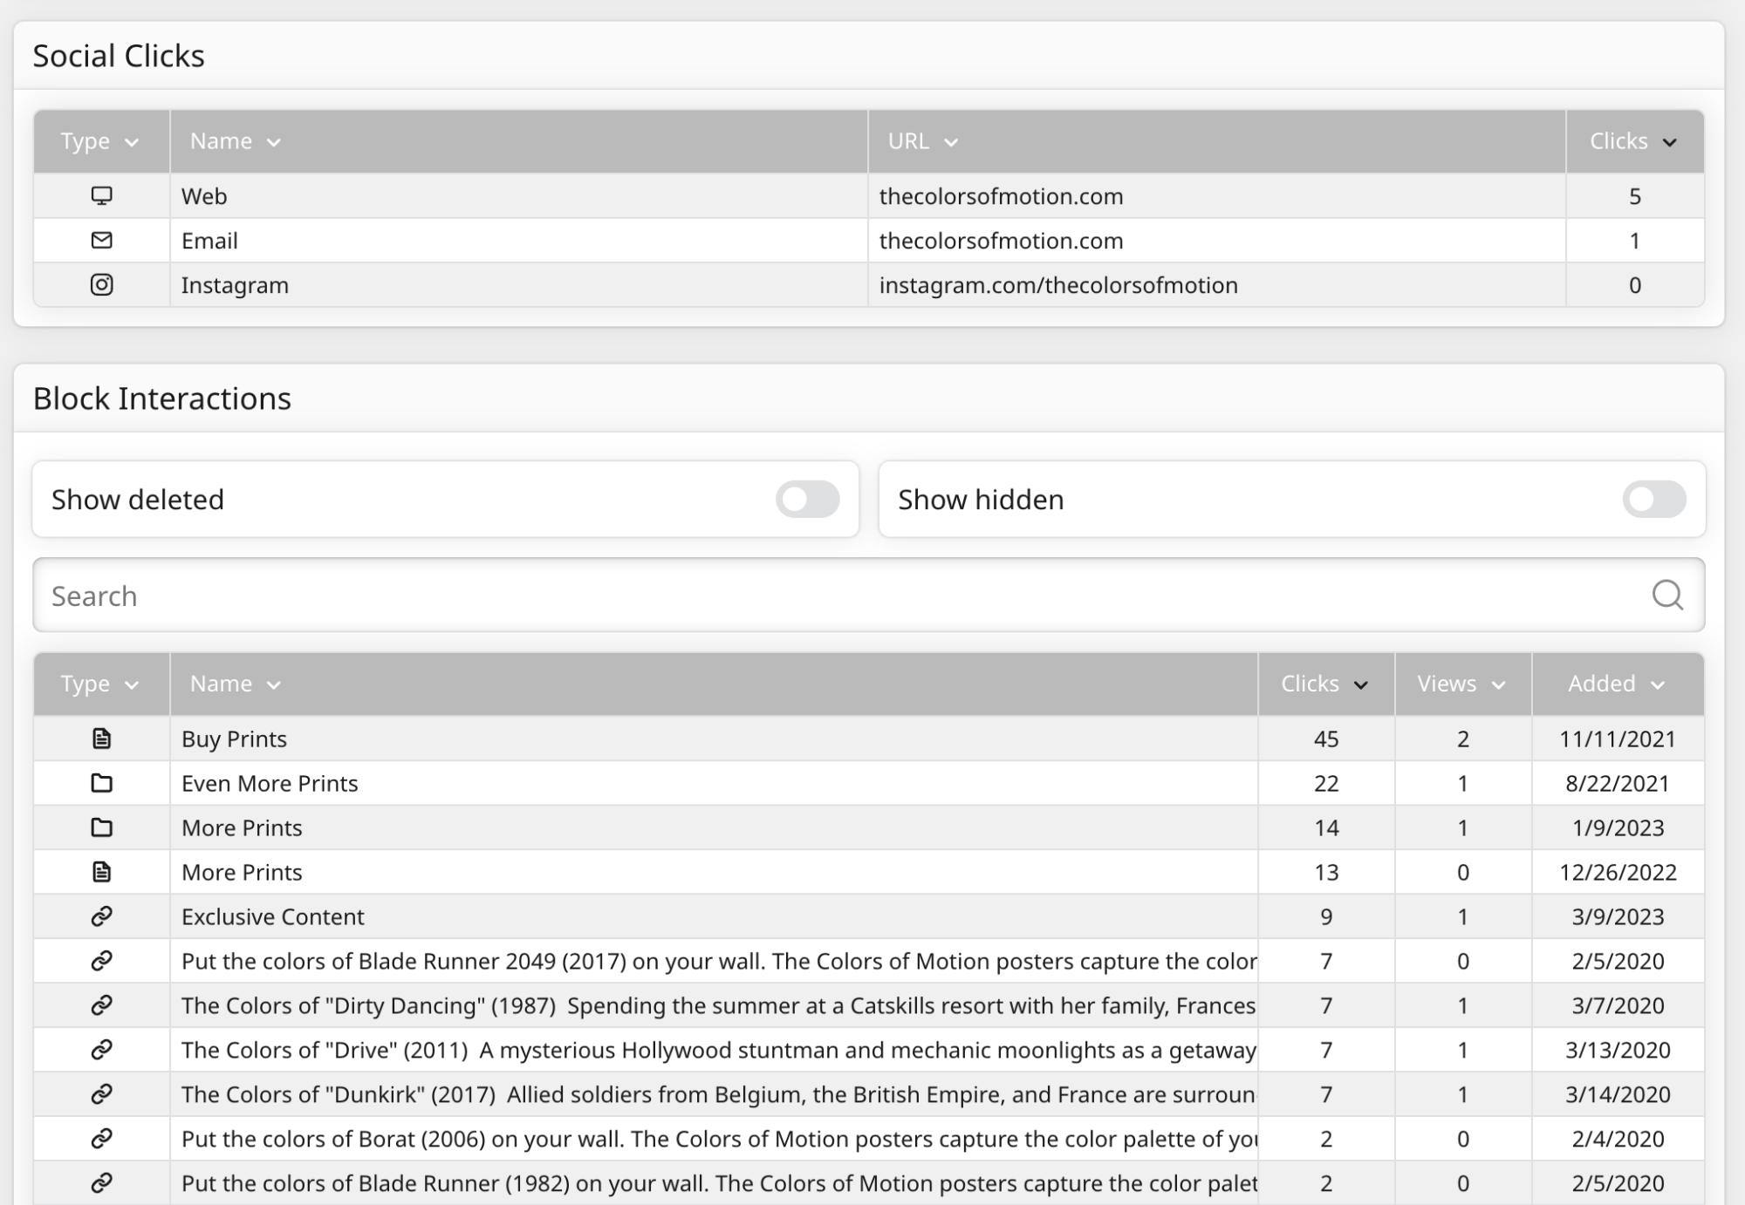Sort Block Interactions by Clicks header
Viewport: 1745px width, 1205px height.
pos(1324,684)
